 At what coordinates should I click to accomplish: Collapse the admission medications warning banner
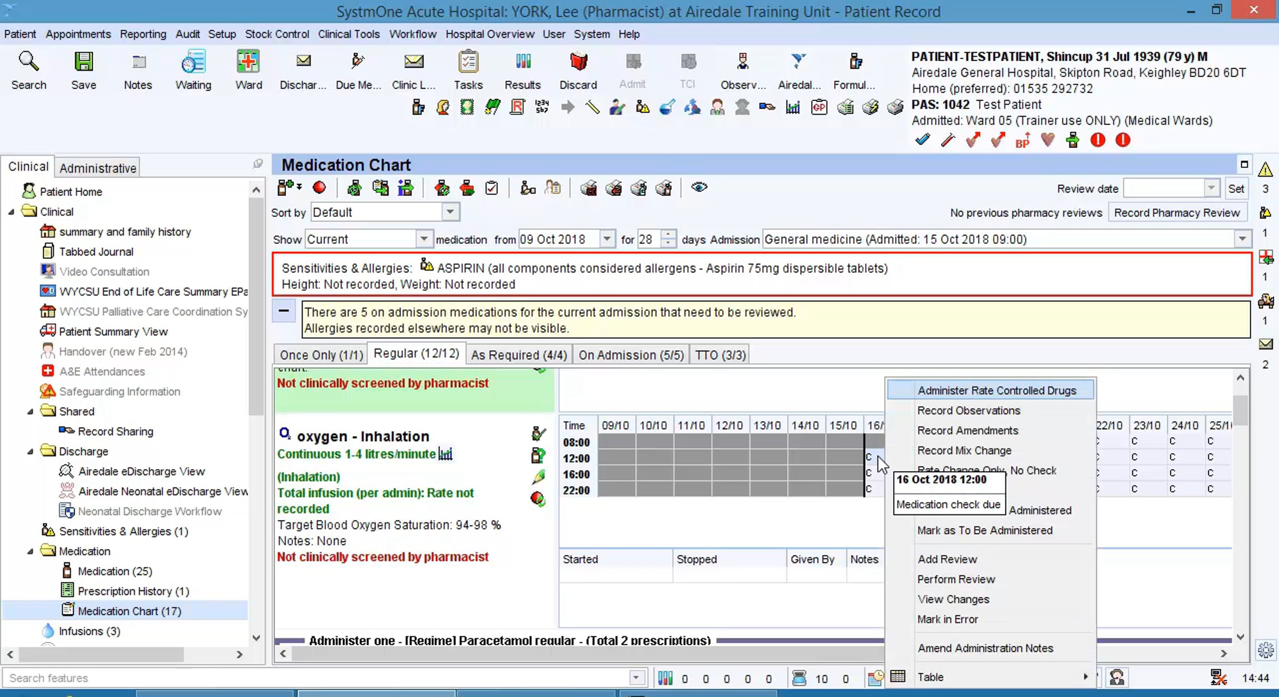point(284,311)
